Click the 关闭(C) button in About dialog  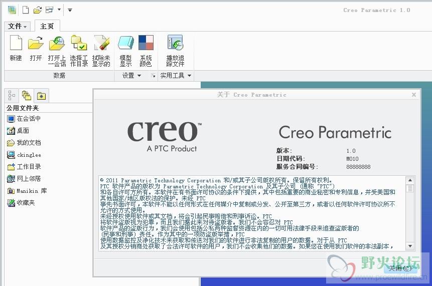pyautogui.click(x=400, y=268)
